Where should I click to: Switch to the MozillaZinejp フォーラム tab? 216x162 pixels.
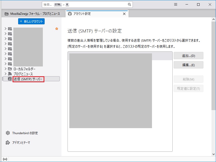(x=33, y=14)
